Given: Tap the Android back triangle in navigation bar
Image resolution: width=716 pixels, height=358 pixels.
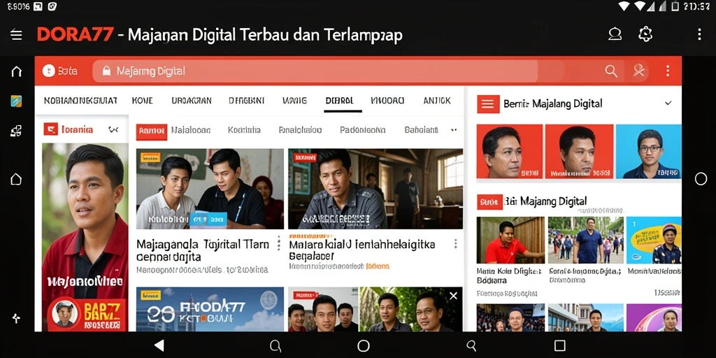Looking at the screenshot, I should [159, 345].
